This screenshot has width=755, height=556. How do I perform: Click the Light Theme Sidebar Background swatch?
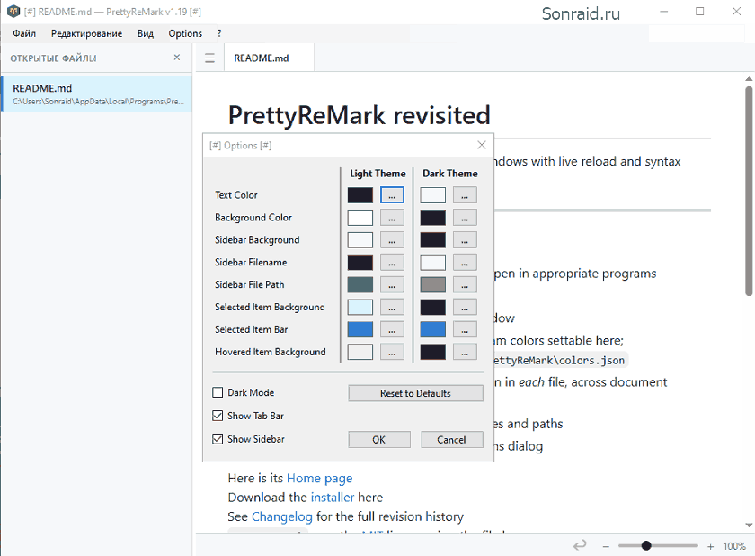tap(360, 240)
